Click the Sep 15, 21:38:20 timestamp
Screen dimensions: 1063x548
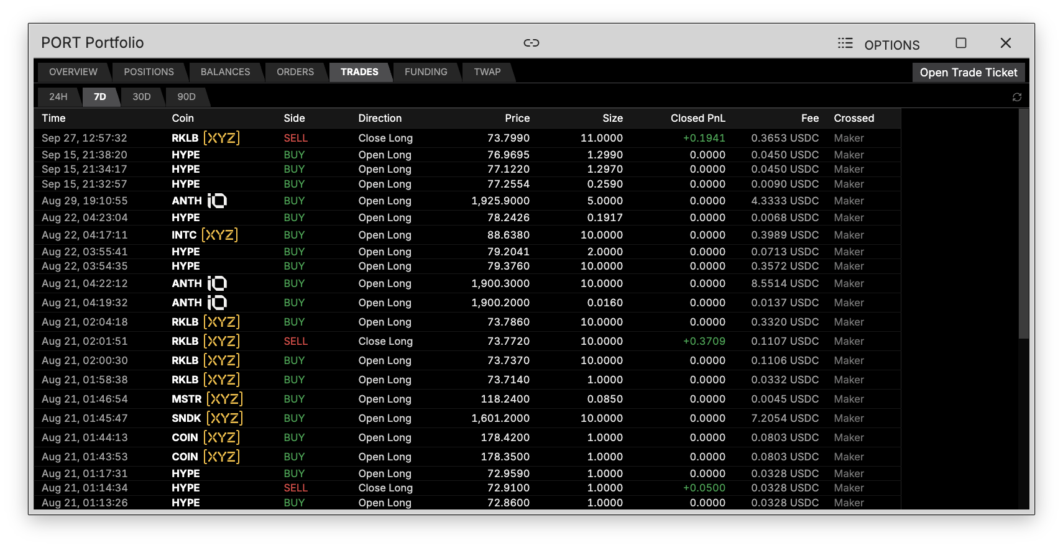click(x=85, y=155)
